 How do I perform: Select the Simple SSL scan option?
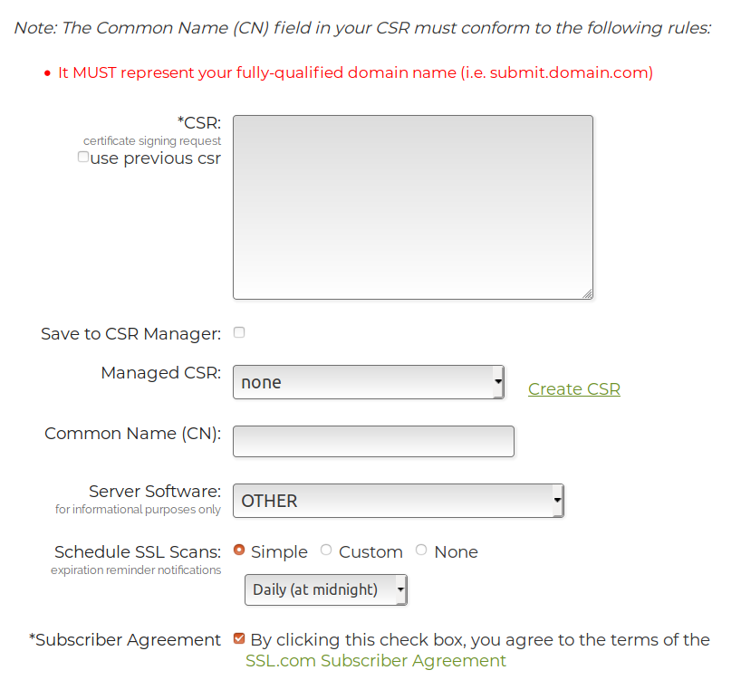239,550
